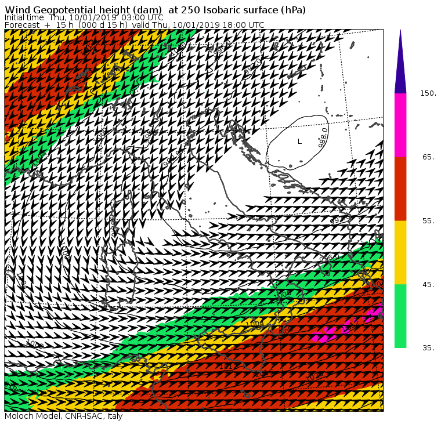441x424 pixels.
Task: Click the closed 988.0 contour around the low
Action: (x=297, y=143)
